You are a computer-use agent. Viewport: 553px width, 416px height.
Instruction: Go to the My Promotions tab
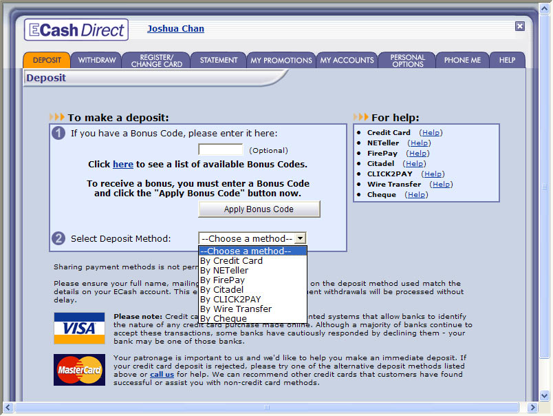[281, 61]
